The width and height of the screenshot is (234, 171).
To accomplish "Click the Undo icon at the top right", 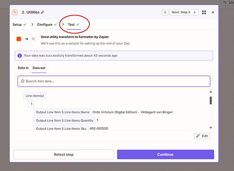I will click(225, 2).
